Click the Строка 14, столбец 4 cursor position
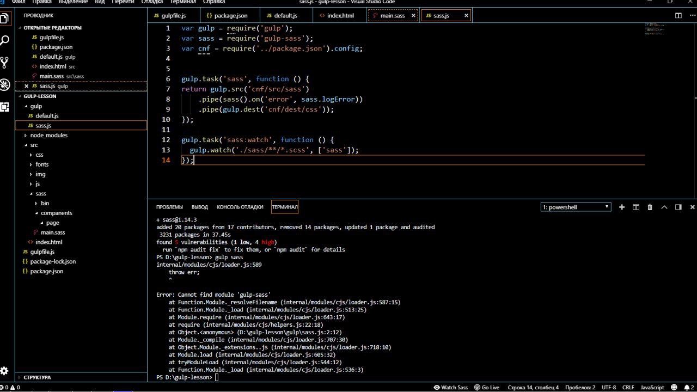The image size is (697, 392). coord(533,387)
